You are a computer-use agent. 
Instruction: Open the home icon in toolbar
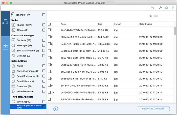coord(166,8)
